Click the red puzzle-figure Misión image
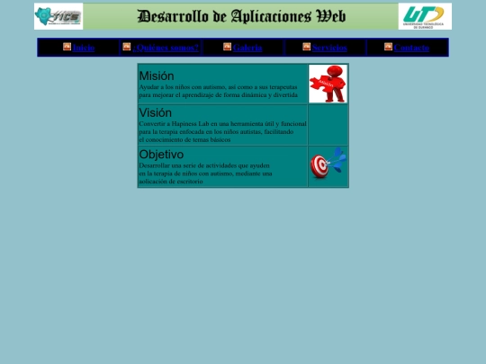Image resolution: width=486 pixels, height=364 pixels. (x=328, y=84)
